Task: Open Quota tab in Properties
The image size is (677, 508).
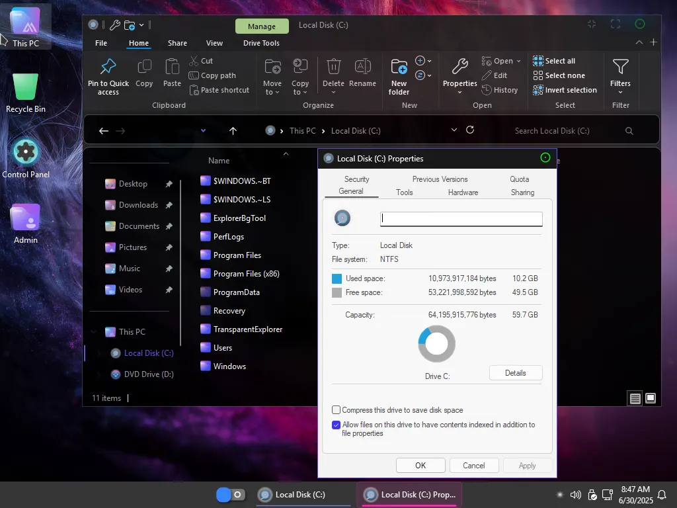Action: point(520,179)
